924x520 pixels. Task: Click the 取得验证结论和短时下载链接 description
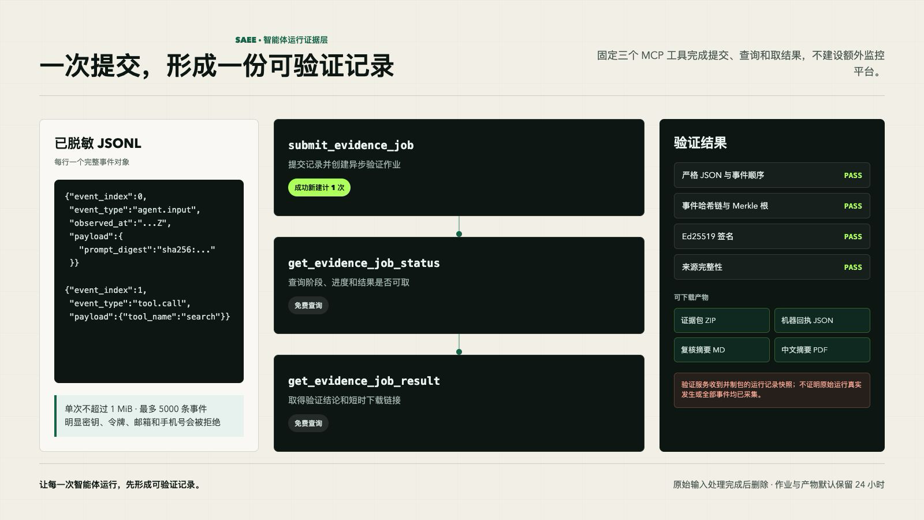coord(344,400)
